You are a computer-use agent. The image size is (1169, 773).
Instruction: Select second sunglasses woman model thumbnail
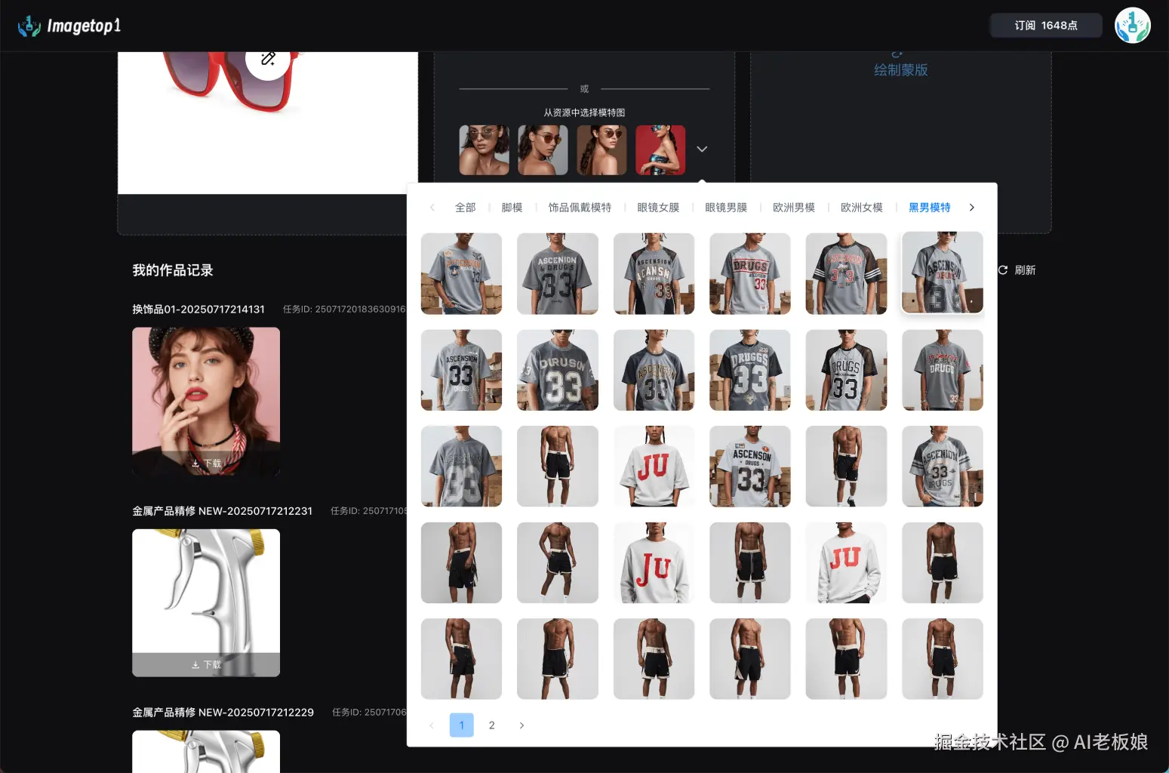(543, 150)
